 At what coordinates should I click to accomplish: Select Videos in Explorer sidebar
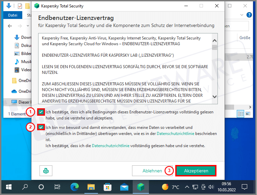(23, 70)
